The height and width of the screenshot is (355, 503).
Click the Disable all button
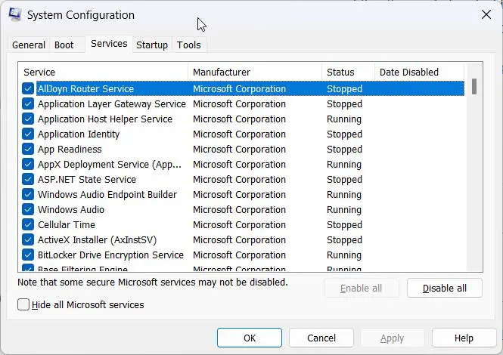[x=445, y=288]
